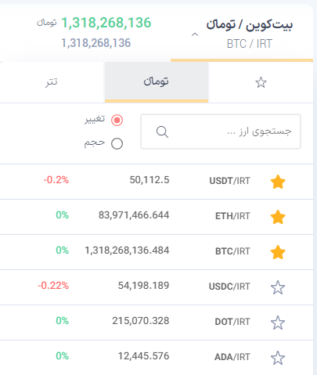Click the جستجوی ارز search field
Screen dimensions: 317x375
221,132
